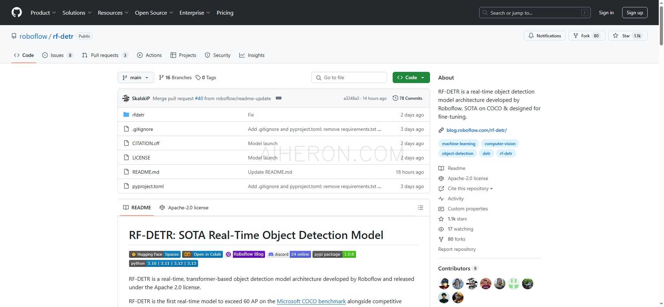
Task: Click the tags icon showing 0 Tags
Action: (198, 77)
